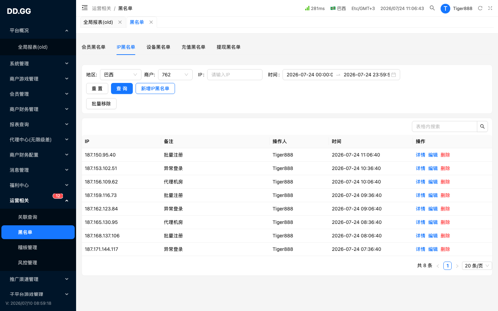Switch to the 提现黑名单 tab
The image size is (498, 311).
pos(229,47)
